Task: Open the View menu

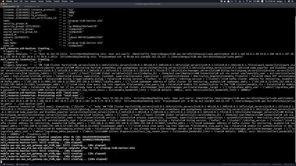Action: coord(26,1)
